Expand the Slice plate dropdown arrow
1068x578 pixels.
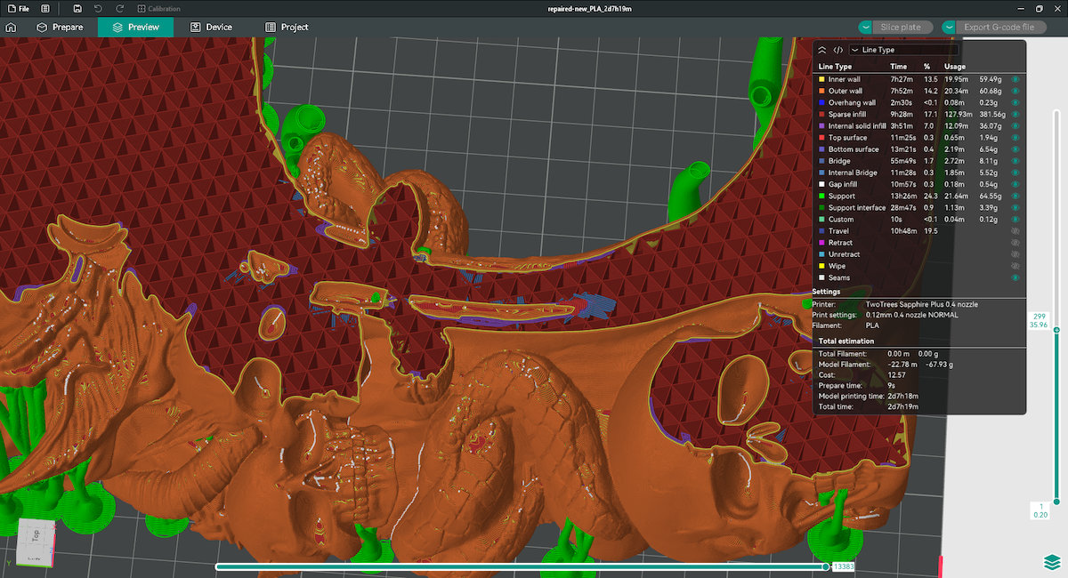pos(865,28)
